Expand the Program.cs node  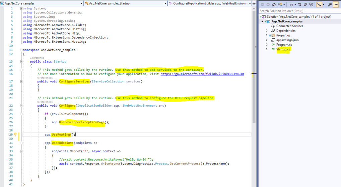click(x=267, y=45)
